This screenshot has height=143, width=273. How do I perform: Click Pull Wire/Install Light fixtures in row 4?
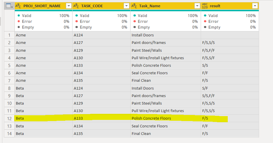click(166, 58)
